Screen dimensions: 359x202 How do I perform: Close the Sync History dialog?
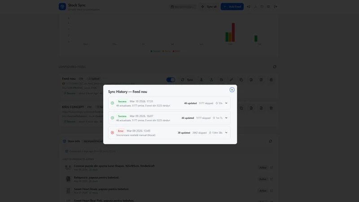click(x=232, y=90)
